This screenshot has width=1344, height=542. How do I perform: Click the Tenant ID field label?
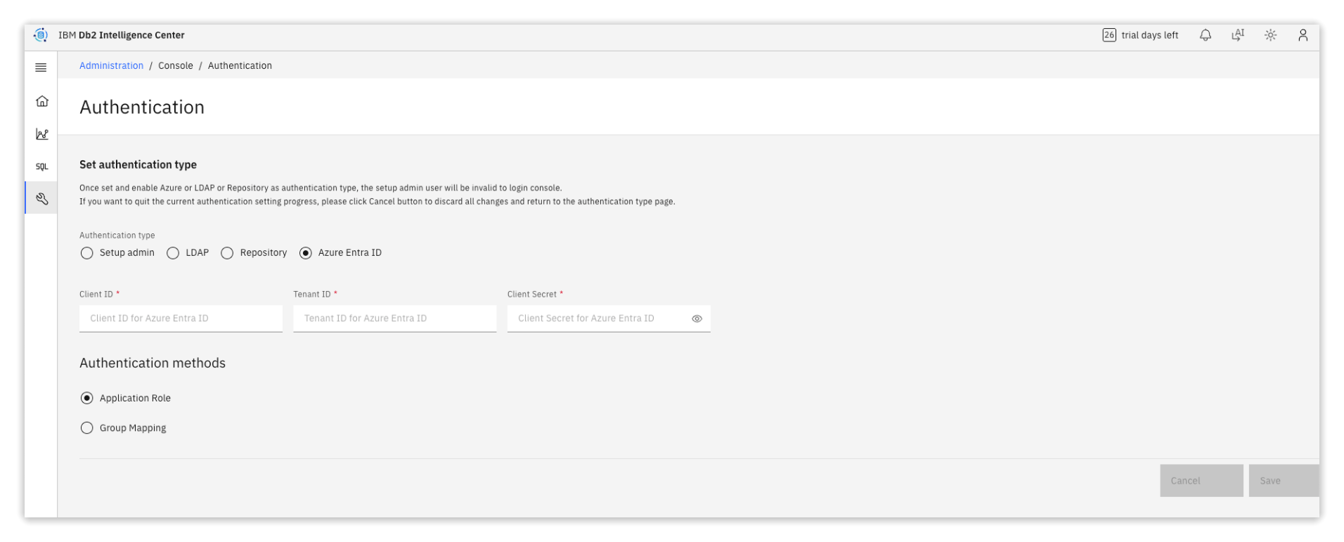pyautogui.click(x=315, y=295)
